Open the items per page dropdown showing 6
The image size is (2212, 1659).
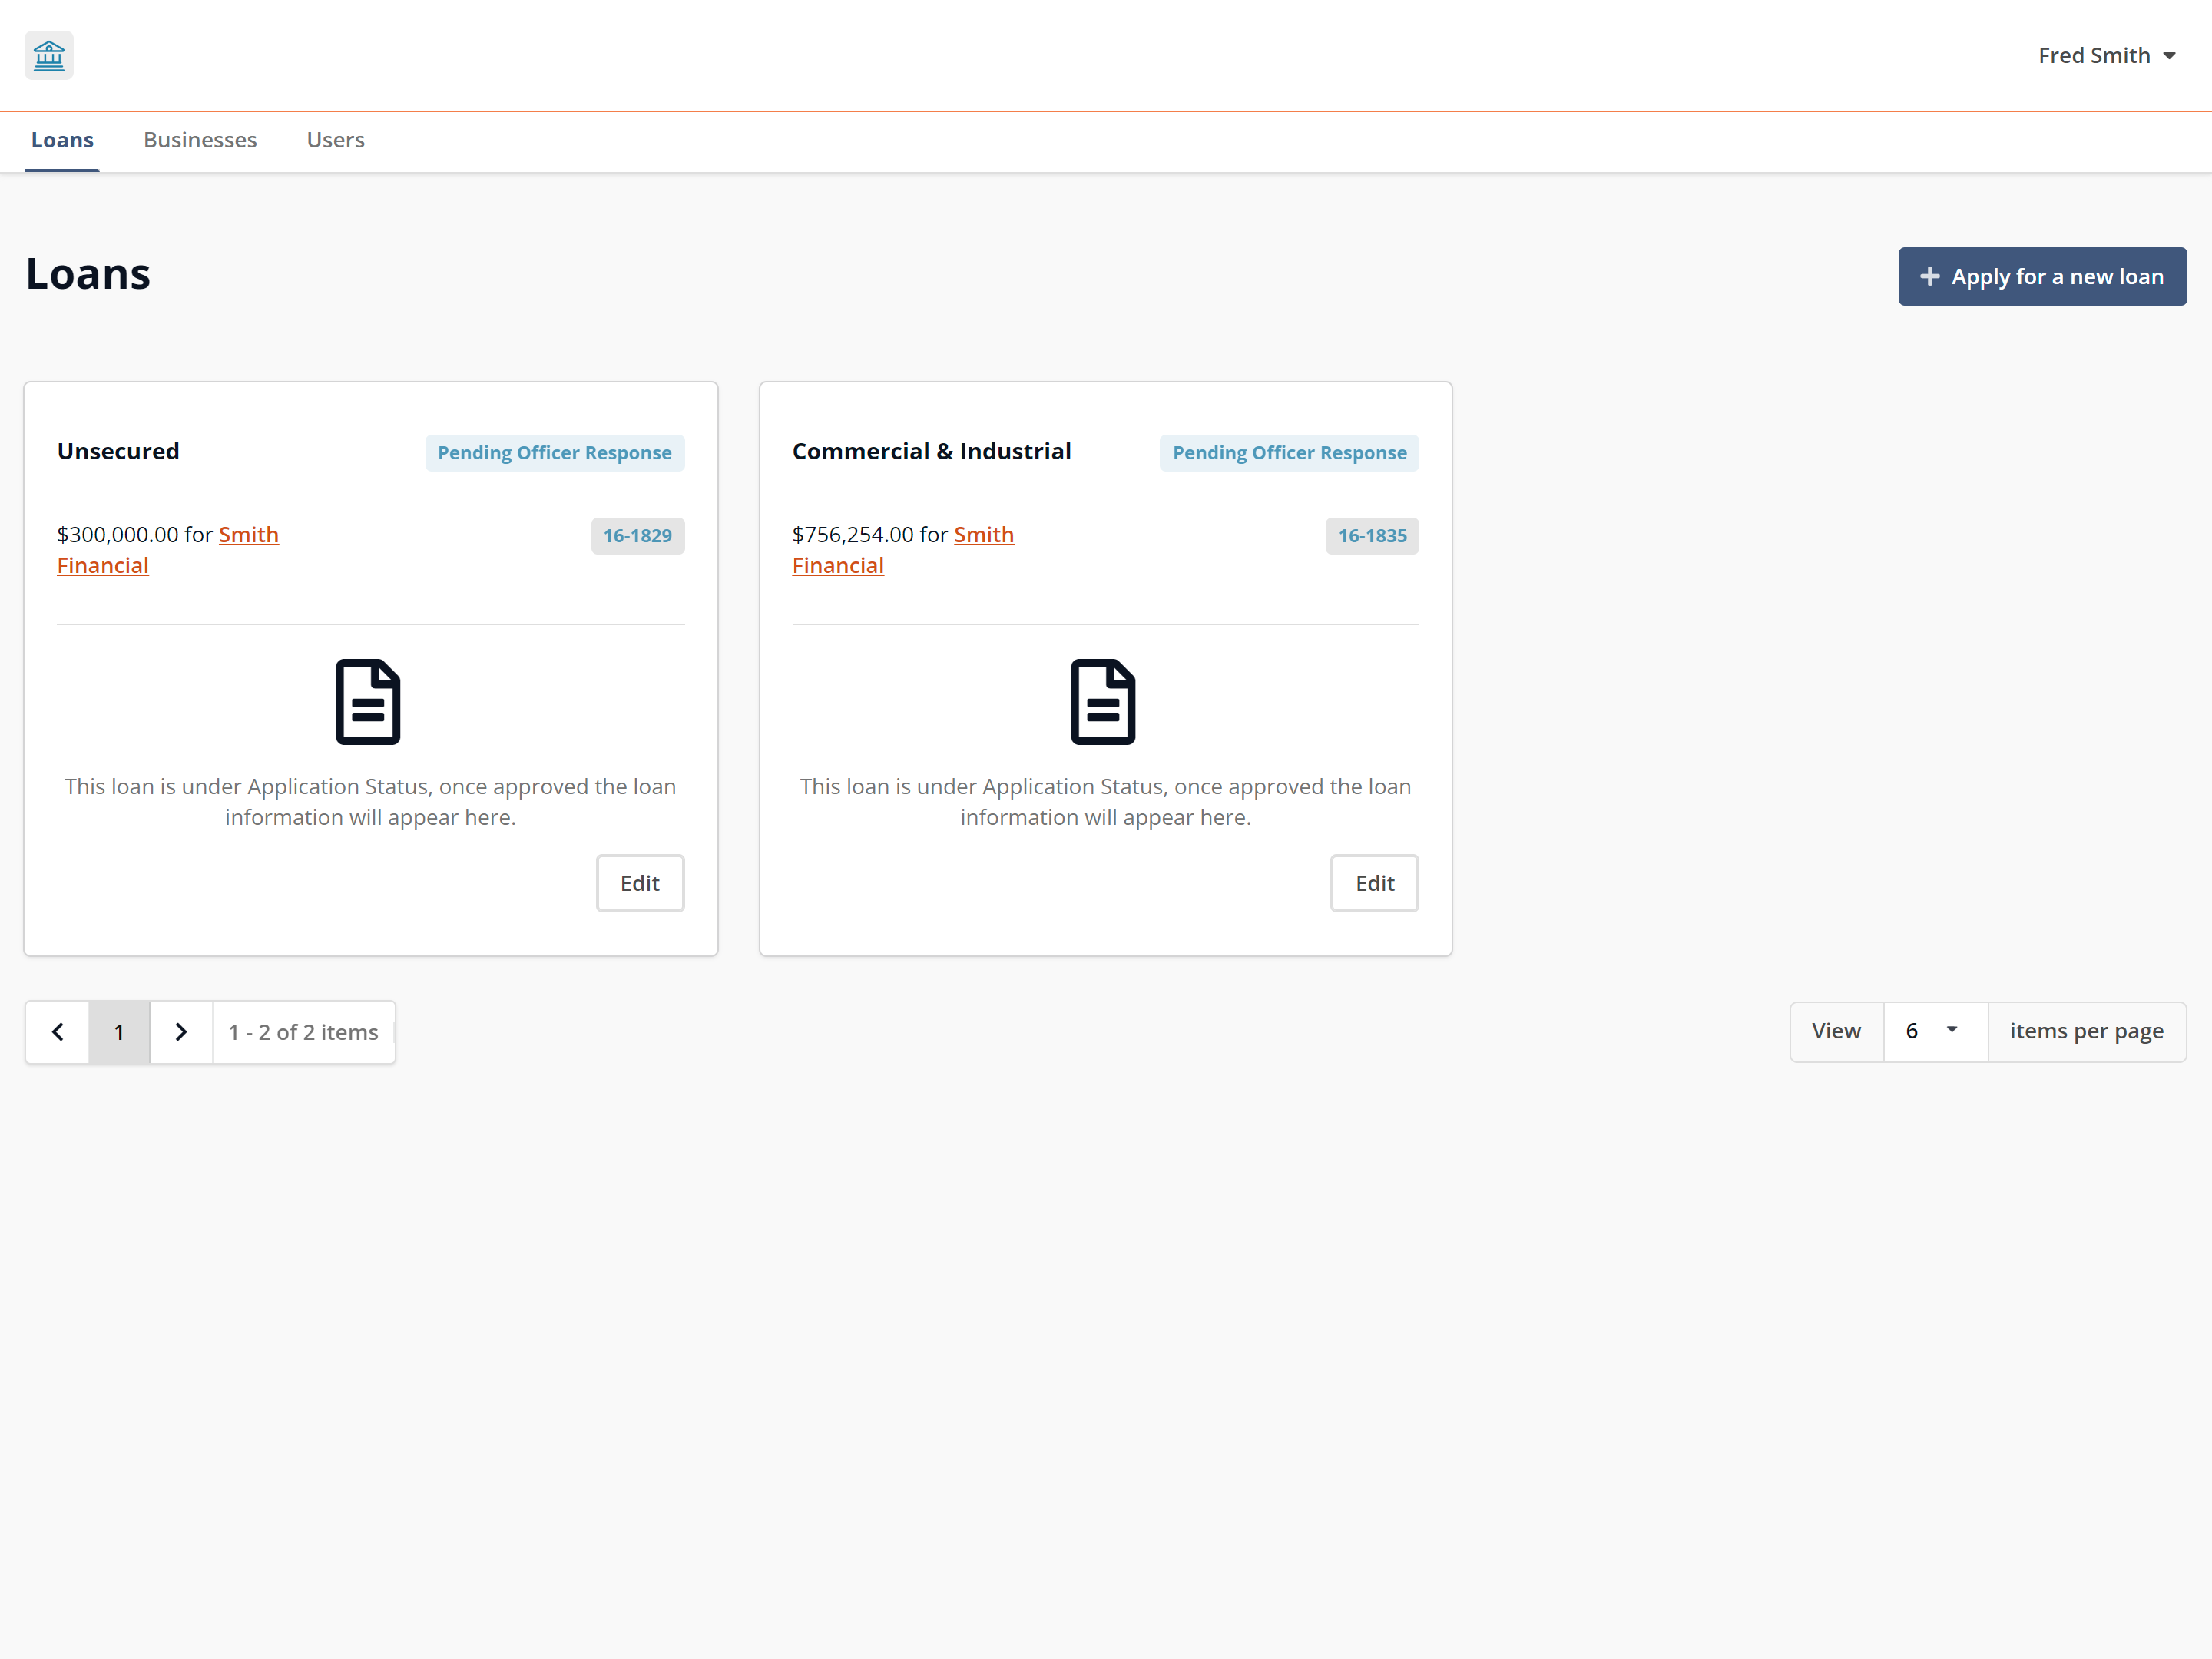click(1935, 1031)
